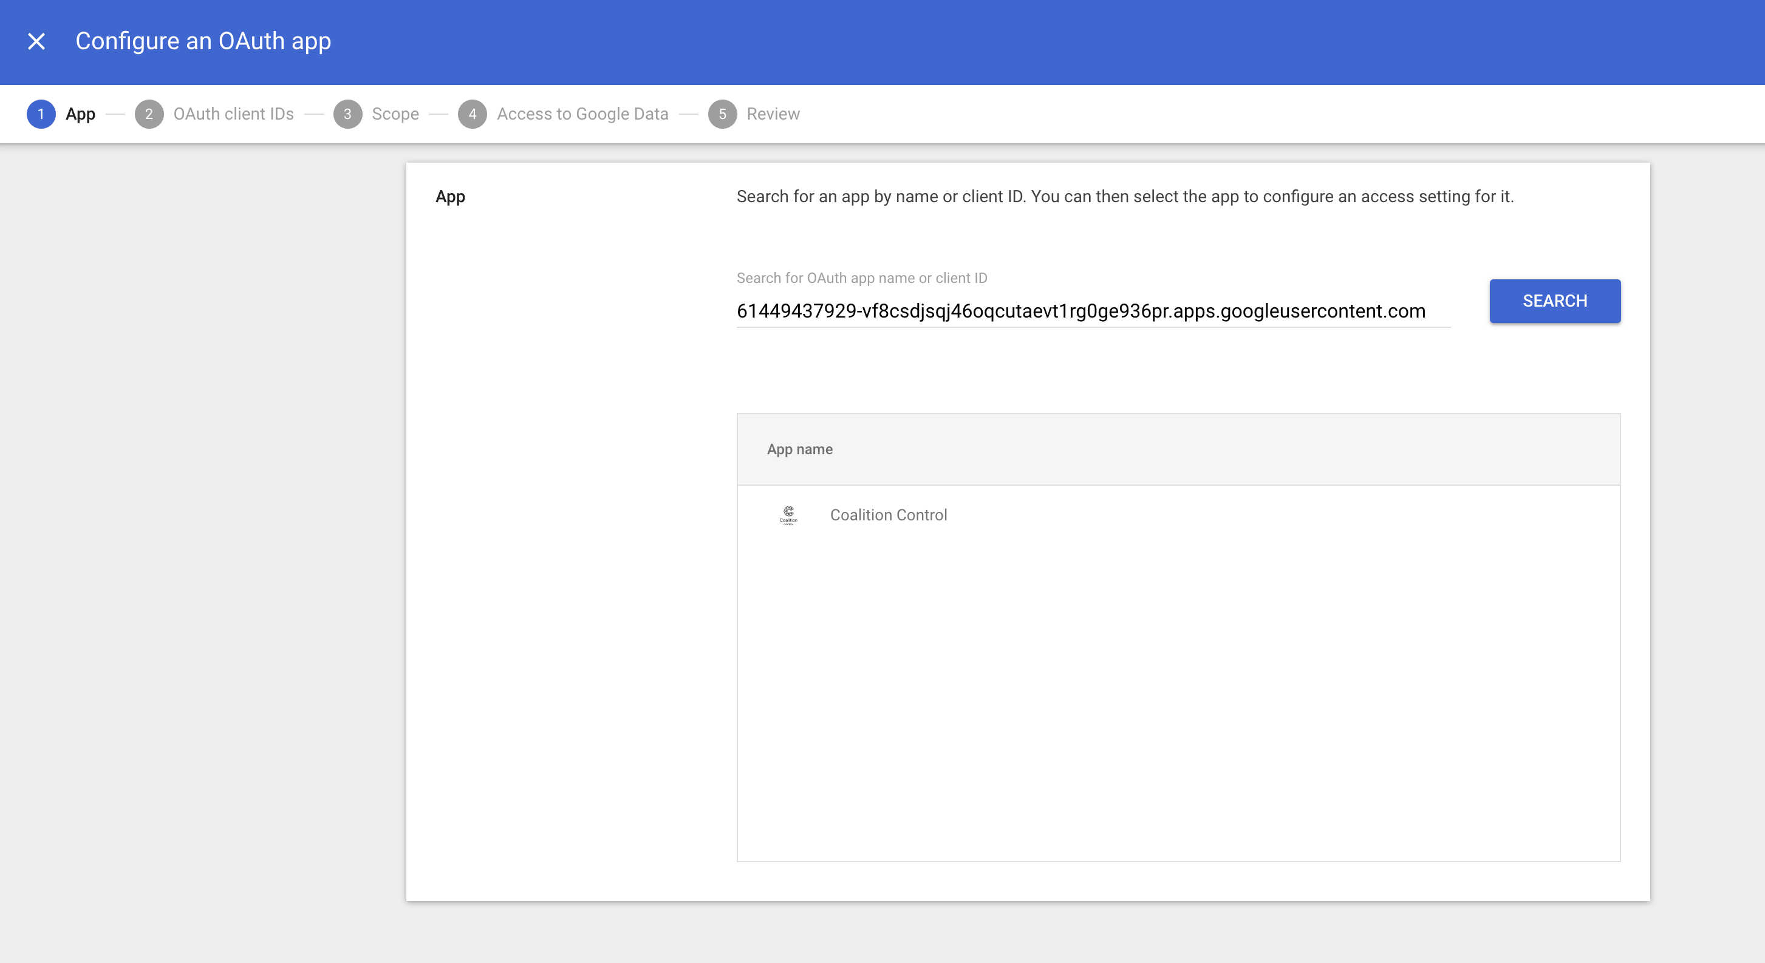This screenshot has height=963, width=1765.
Task: Click the step 1 circle icon
Action: (41, 114)
